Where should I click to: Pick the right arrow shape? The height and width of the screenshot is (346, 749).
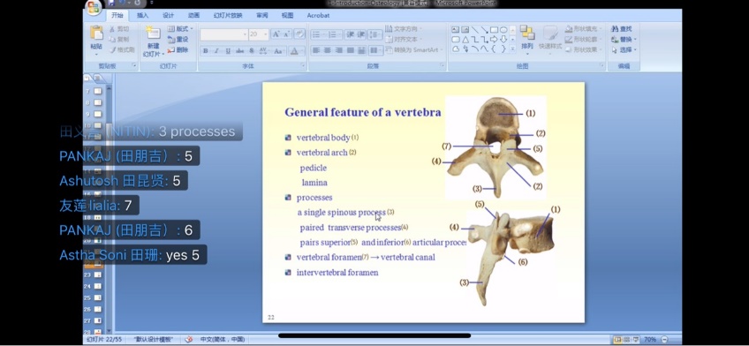[x=495, y=39]
